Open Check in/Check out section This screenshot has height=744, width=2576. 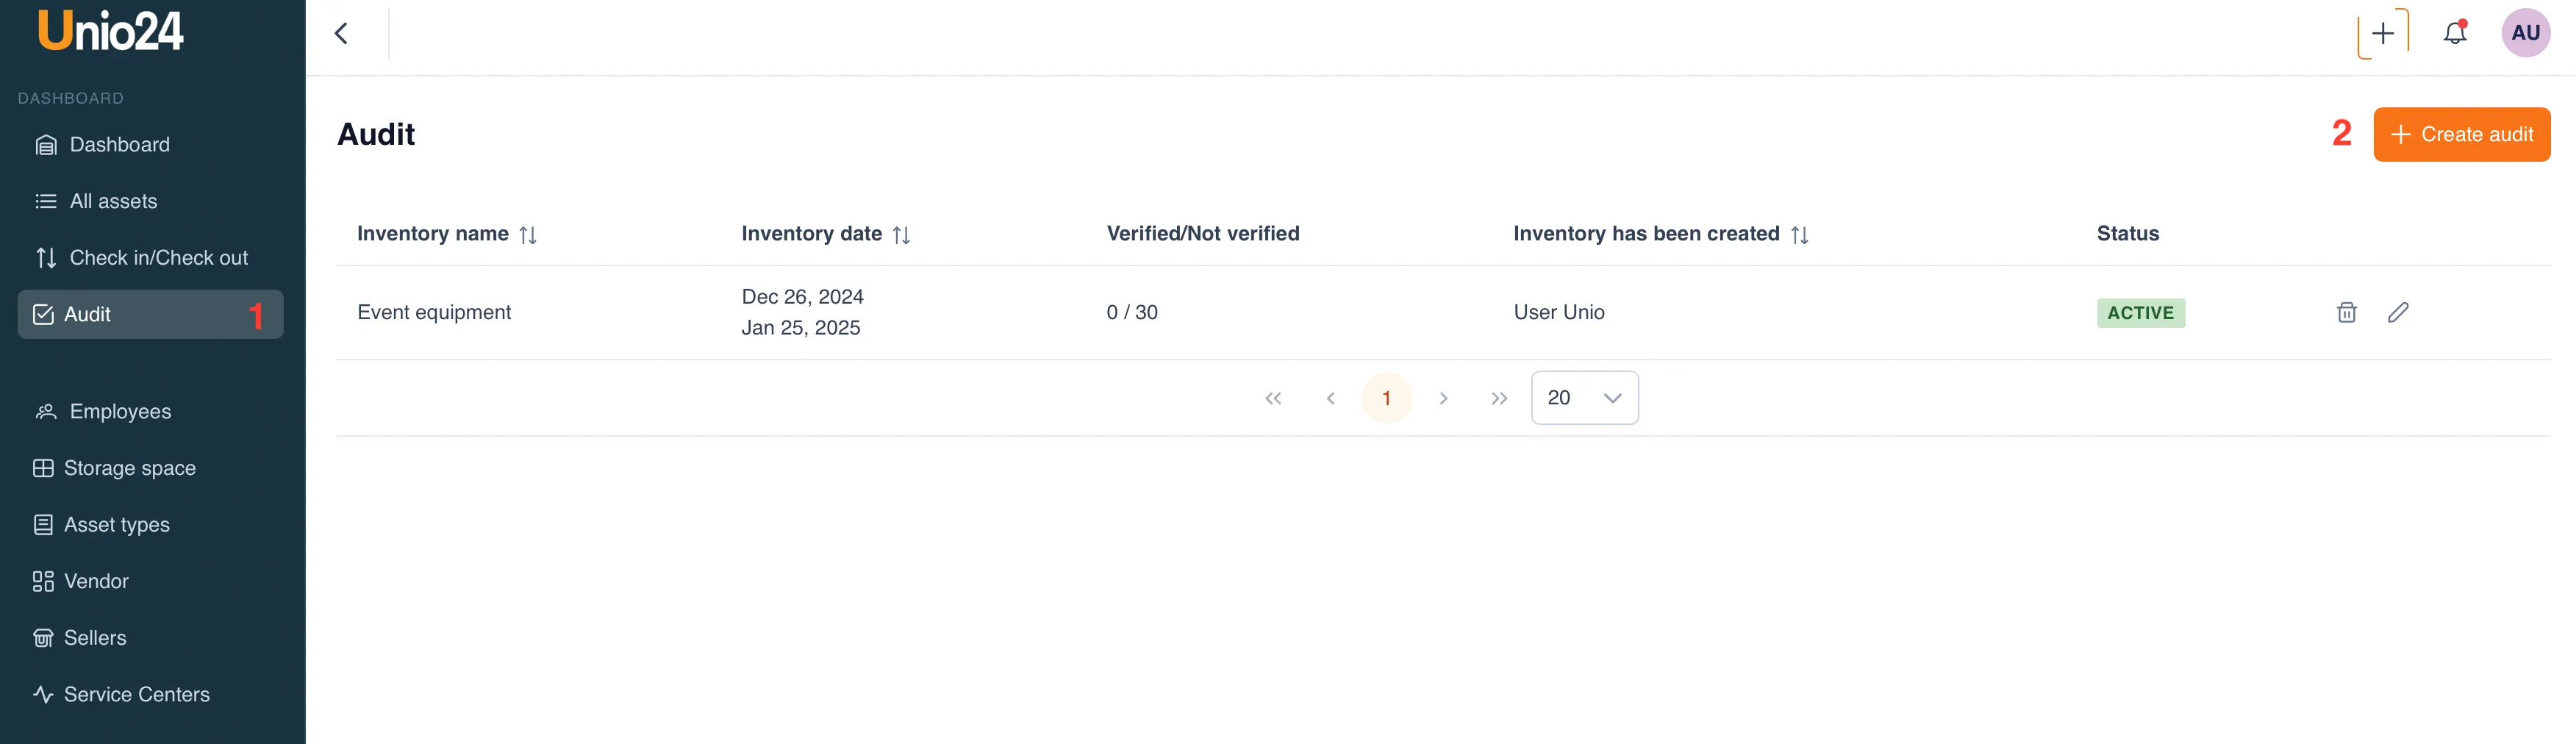point(158,258)
